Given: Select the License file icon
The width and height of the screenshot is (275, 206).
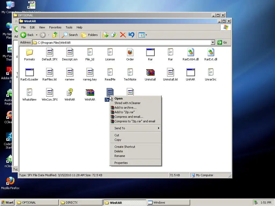Looking at the screenshot, I should [x=110, y=52].
